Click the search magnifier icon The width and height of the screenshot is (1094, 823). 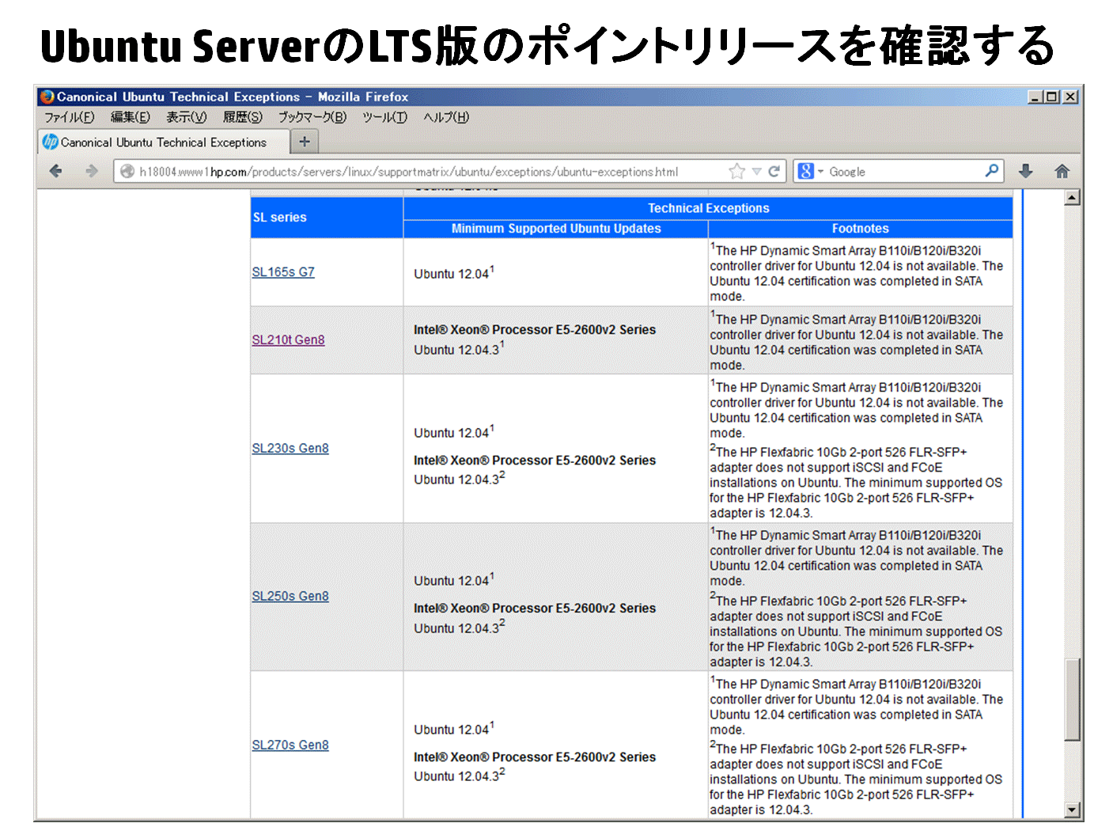[992, 171]
